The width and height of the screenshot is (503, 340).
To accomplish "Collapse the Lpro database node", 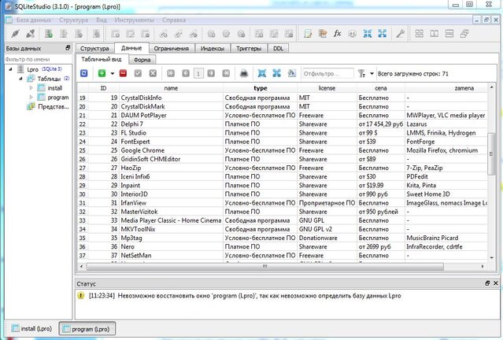I will click(9, 69).
